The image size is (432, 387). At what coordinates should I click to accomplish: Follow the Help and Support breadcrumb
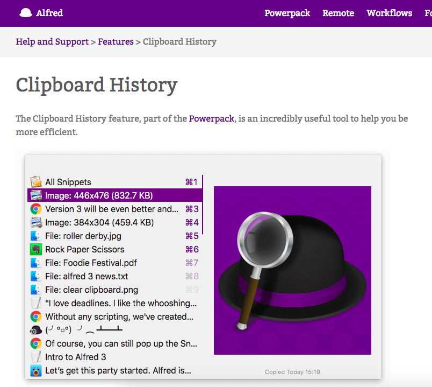(52, 41)
